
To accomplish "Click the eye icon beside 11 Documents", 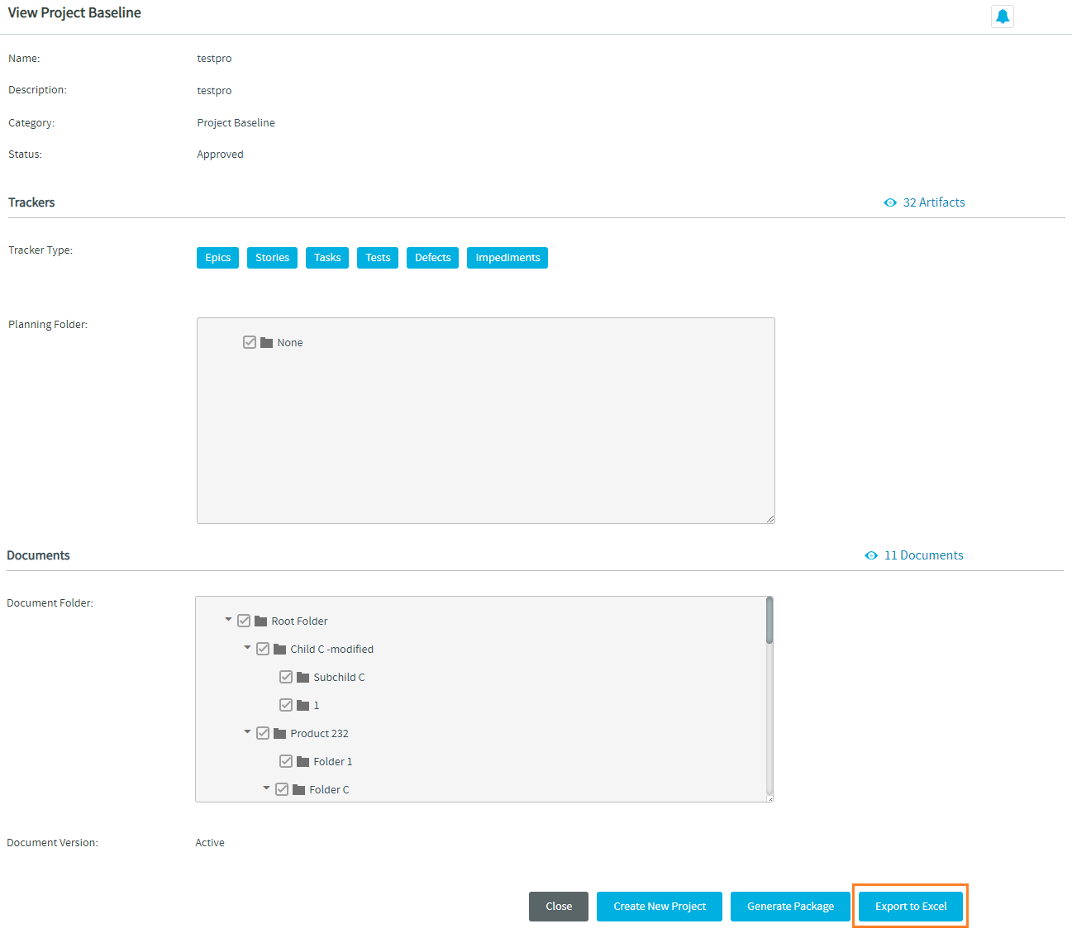I will [871, 555].
